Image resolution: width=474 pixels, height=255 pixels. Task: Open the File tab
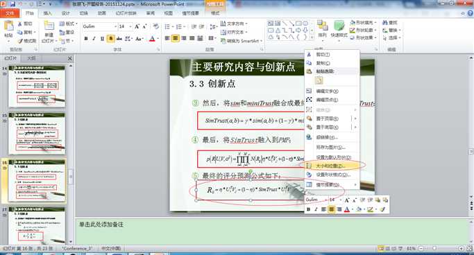(10, 13)
